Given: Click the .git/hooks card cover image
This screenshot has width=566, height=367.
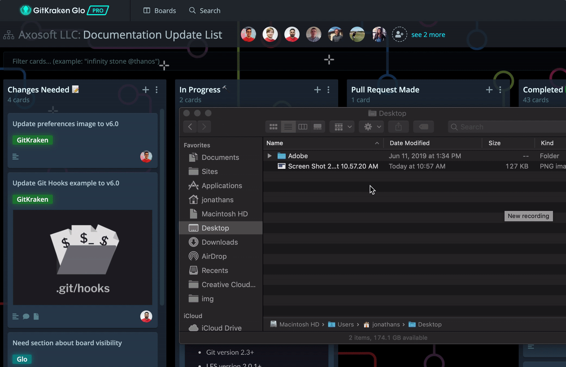Looking at the screenshot, I should click(x=82, y=257).
